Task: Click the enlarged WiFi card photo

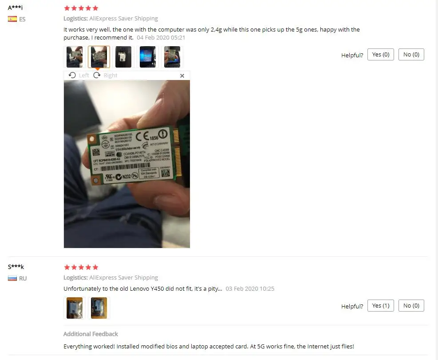Action: (x=127, y=164)
